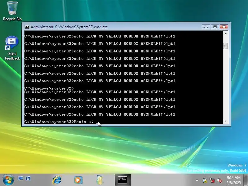The width and height of the screenshot is (248, 186).
Task: Launch Internet Explorer from the taskbar
Action: [x=57, y=180]
